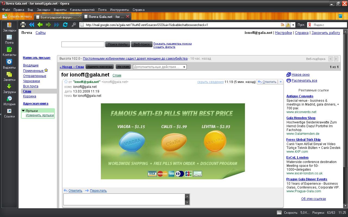The width and height of the screenshot is (348, 217).
Task: Click the Поиск почты button
Action: click(x=118, y=44)
